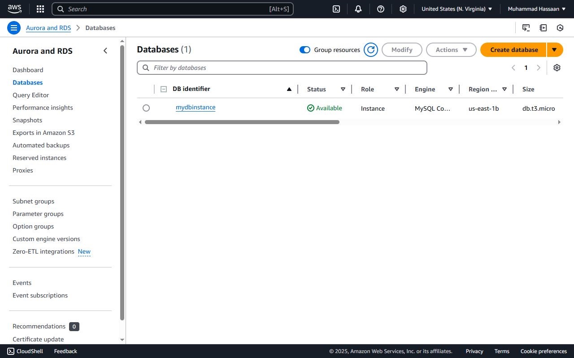Screen dimensions: 574x358
Task: Click the search magnifier in filter box
Action: [146, 68]
